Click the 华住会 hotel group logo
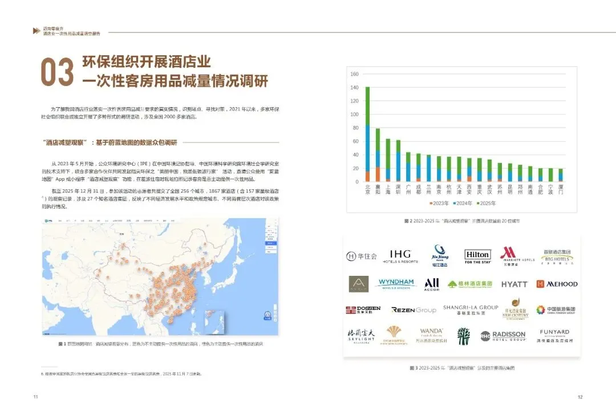The image size is (616, 420). pos(361,256)
